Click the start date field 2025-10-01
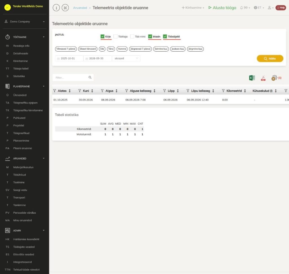The height and width of the screenshot is (274, 289). pyautogui.click(x=69, y=58)
